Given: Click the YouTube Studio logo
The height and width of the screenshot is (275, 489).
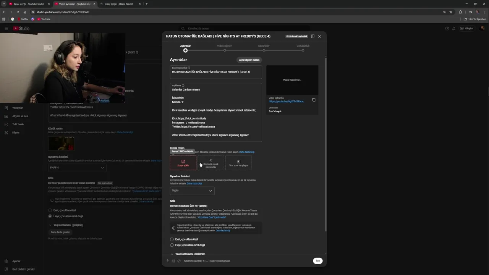Looking at the screenshot, I should tap(21, 28).
